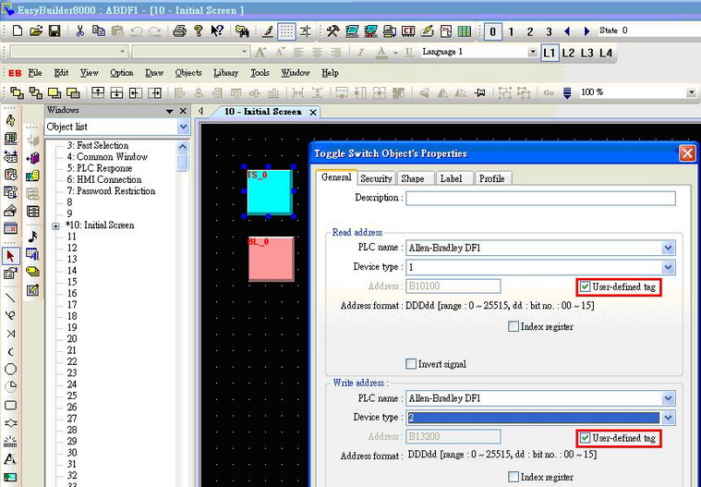
Task: Switch to the Shape tab
Action: (x=413, y=178)
